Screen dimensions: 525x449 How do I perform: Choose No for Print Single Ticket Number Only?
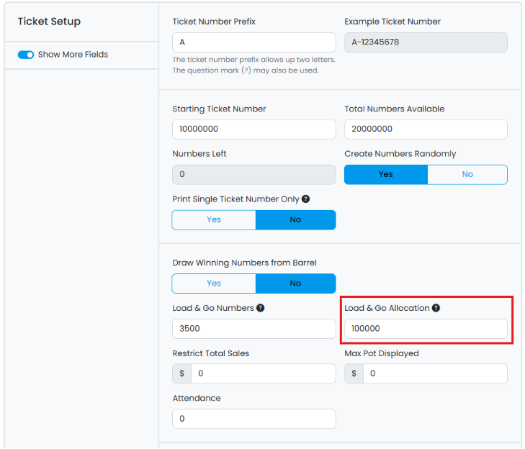(295, 219)
